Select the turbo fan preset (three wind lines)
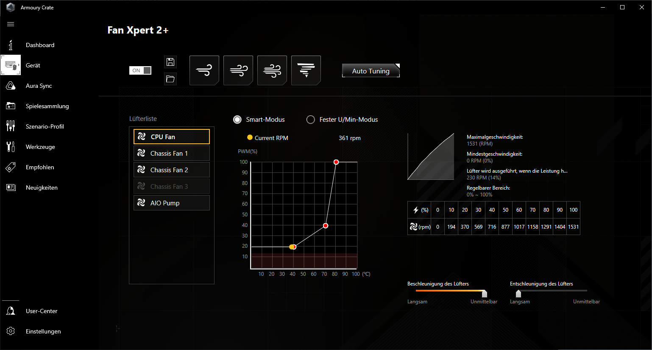Image resolution: width=652 pixels, height=350 pixels. click(272, 70)
